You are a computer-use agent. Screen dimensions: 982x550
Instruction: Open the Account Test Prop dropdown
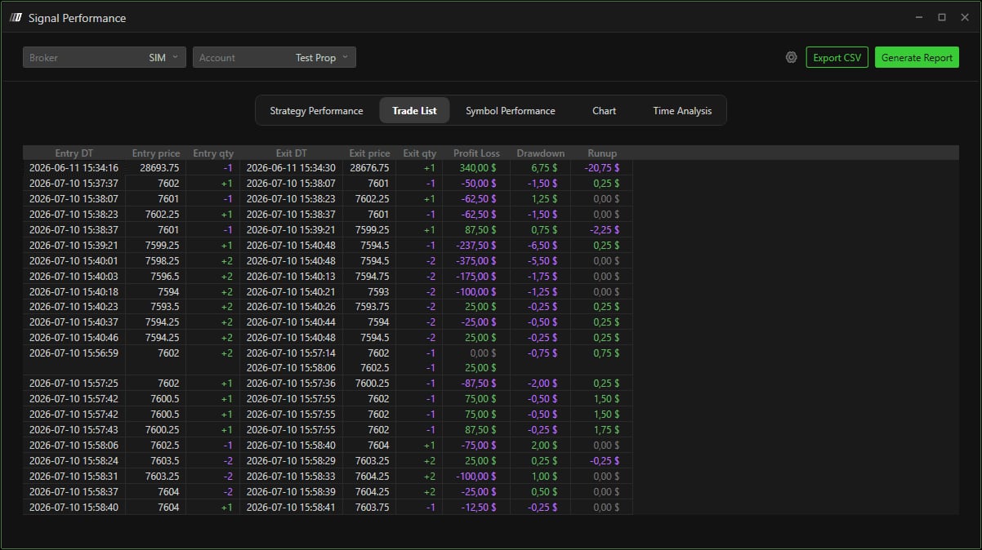[275, 57]
